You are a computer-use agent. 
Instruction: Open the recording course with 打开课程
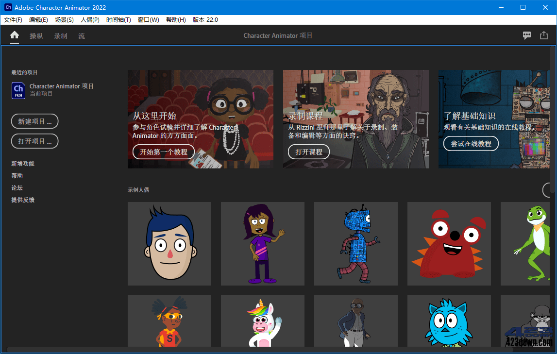(x=308, y=152)
